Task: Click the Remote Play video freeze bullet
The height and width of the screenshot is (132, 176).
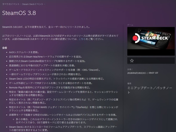Action: [x=50, y=88]
